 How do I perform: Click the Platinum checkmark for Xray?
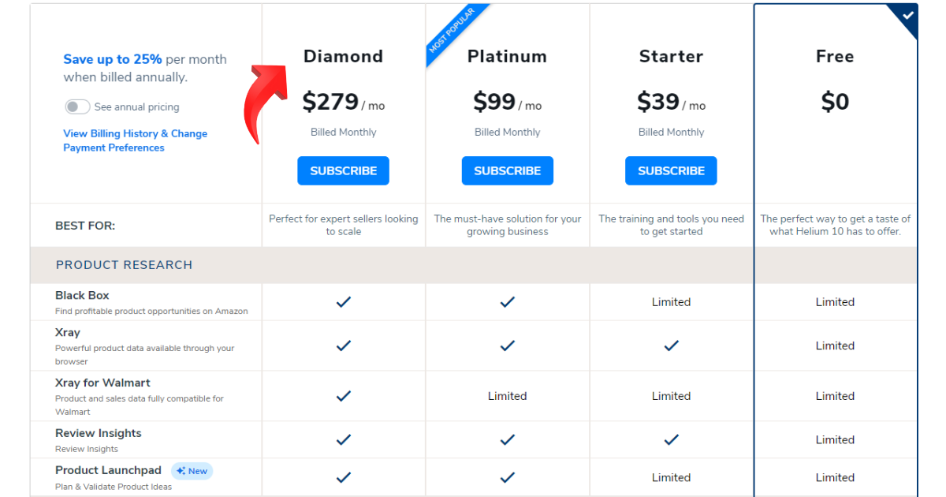point(507,346)
